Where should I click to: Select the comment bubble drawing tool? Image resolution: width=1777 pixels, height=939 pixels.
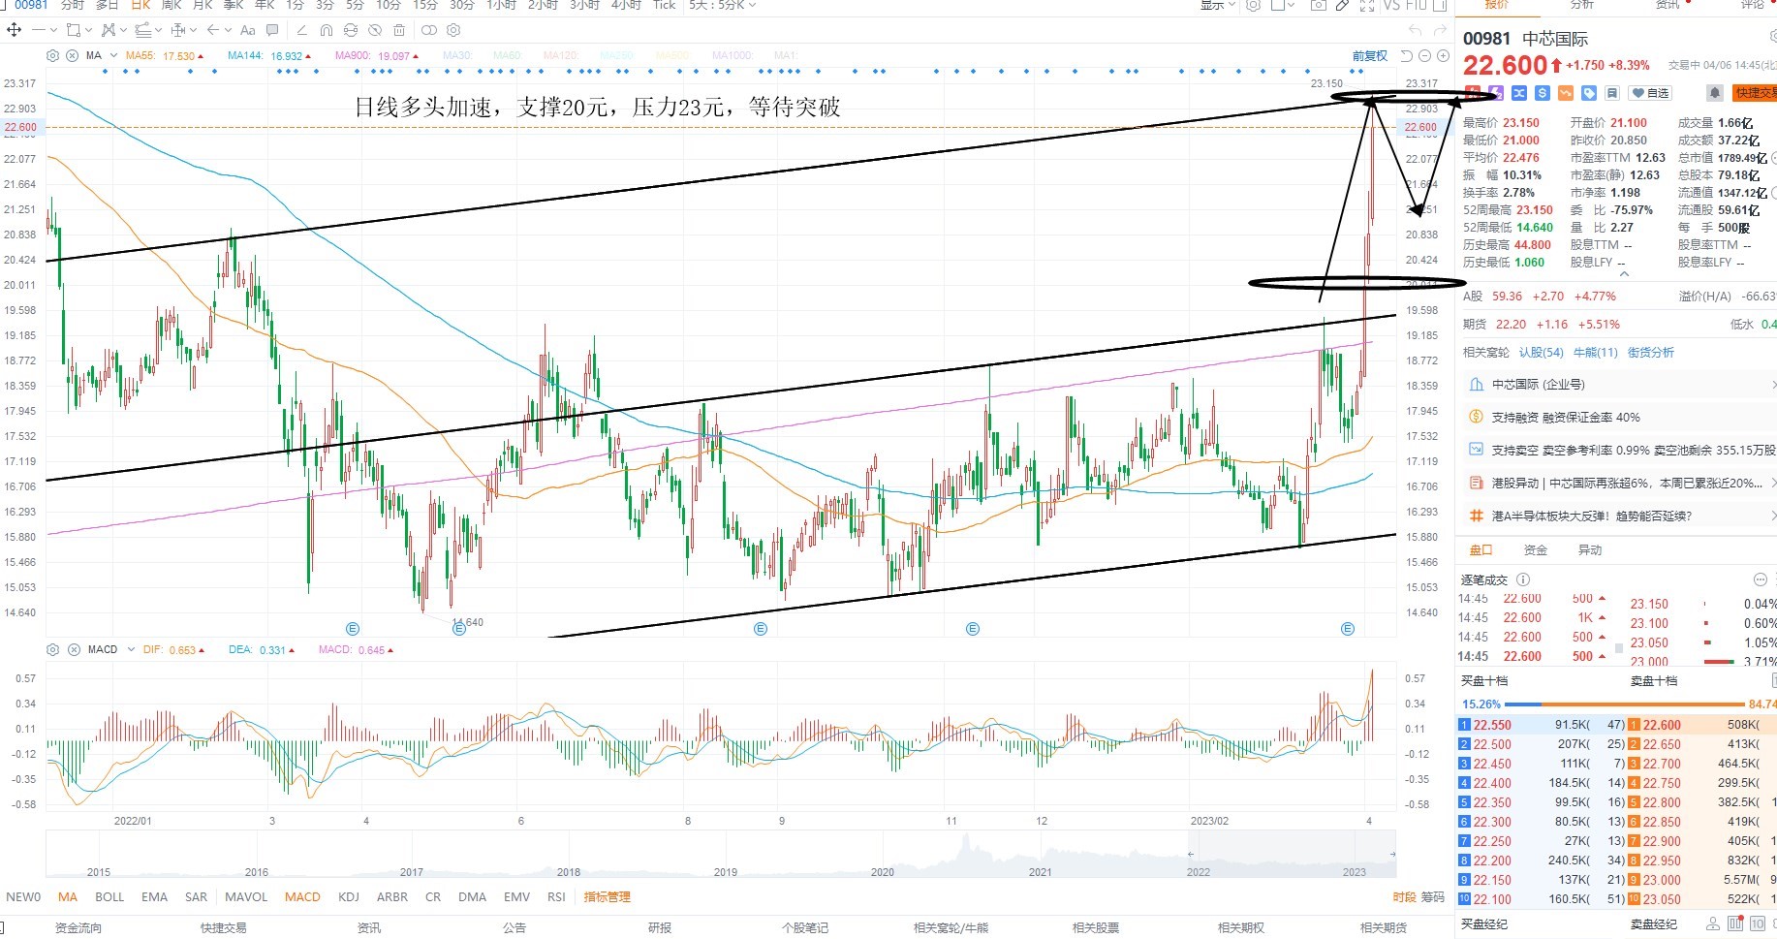pyautogui.click(x=272, y=30)
